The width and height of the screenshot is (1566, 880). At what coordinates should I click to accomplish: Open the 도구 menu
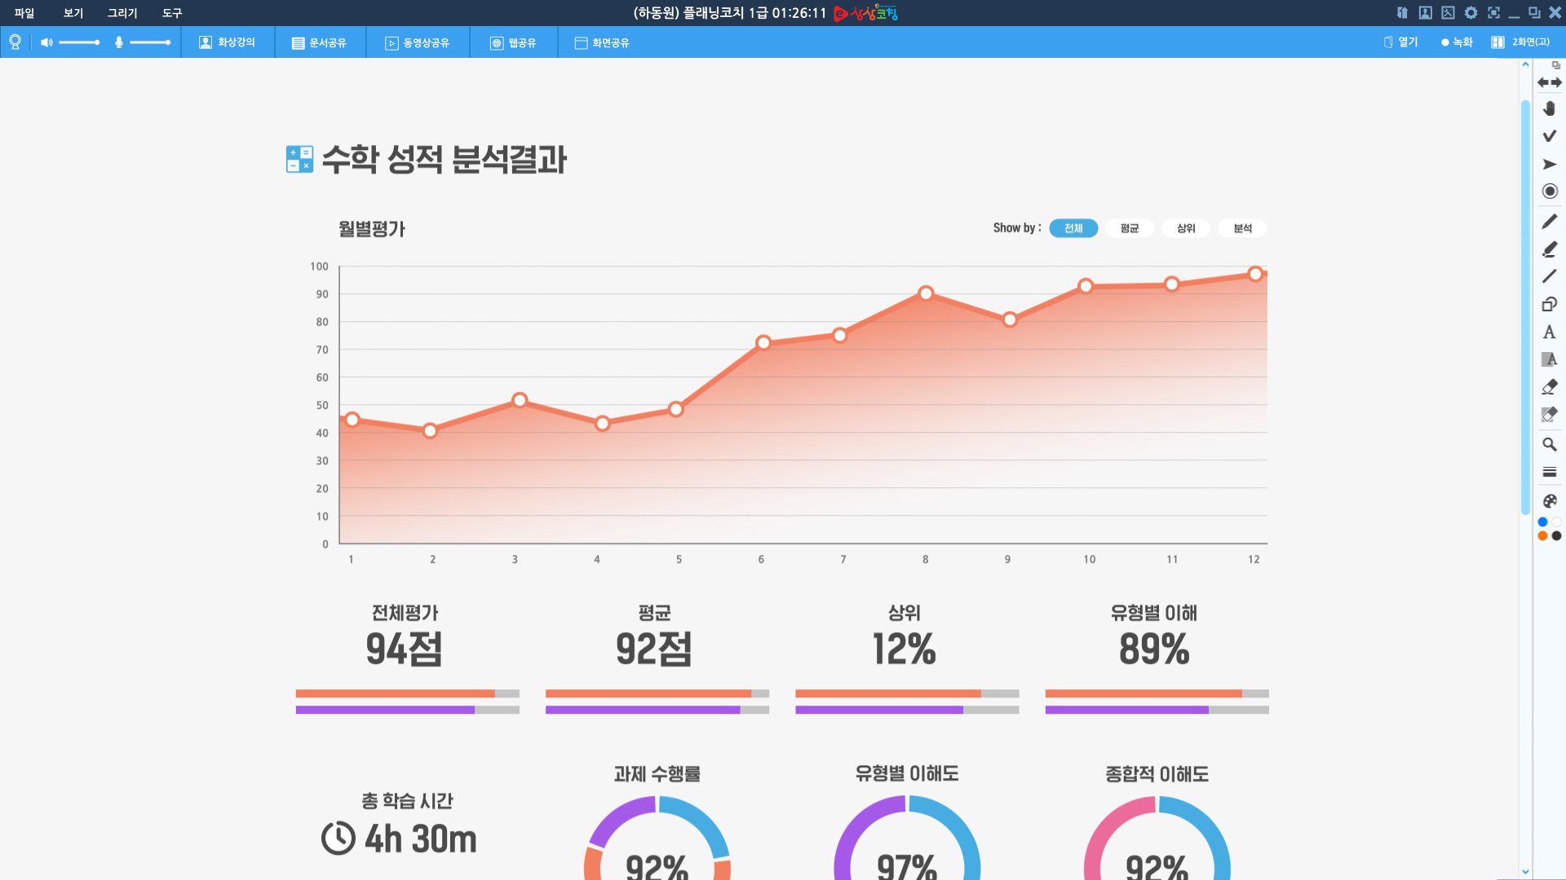[172, 13]
